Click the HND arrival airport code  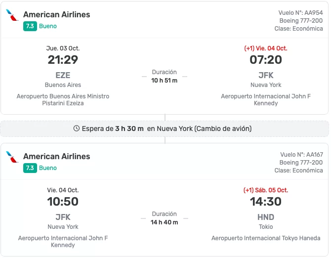266,217
